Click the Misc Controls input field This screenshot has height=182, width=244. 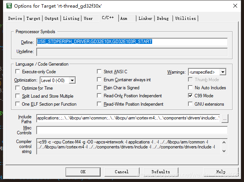132,130
